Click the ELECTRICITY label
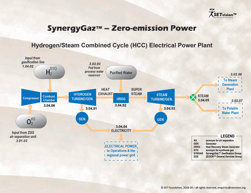This screenshot has height=193, width=251. 121,131
